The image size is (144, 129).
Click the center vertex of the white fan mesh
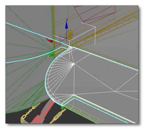pyautogui.click(x=73, y=64)
